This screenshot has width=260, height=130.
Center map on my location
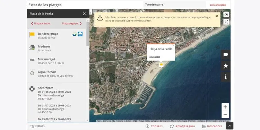[x=226, y=15]
